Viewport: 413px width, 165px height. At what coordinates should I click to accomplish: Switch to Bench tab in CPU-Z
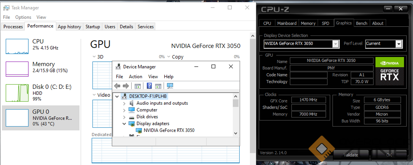(x=362, y=23)
